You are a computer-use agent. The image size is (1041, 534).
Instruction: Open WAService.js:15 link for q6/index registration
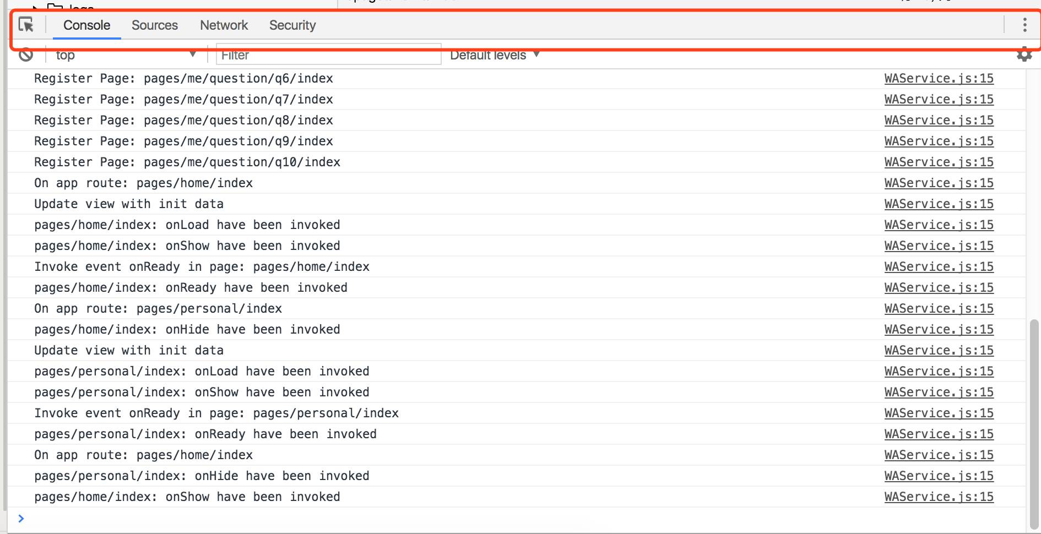coord(939,79)
